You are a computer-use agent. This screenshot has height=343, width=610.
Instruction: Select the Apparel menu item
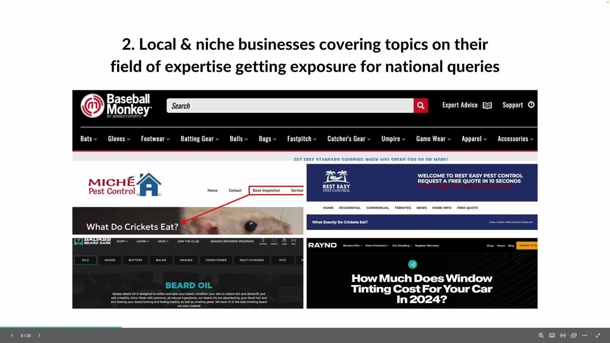coord(474,139)
